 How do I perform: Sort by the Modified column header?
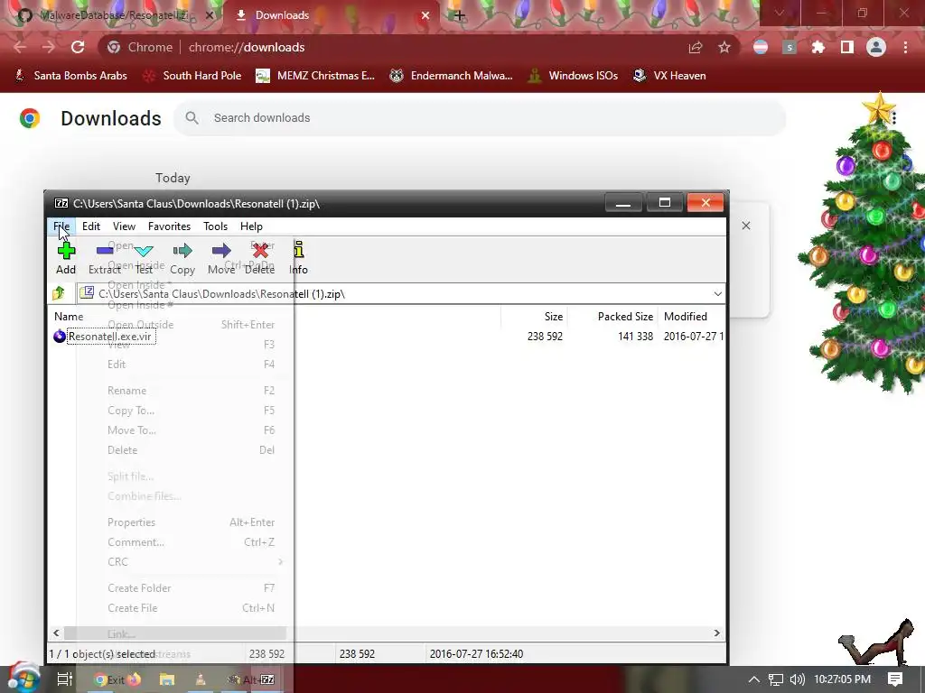click(x=692, y=317)
